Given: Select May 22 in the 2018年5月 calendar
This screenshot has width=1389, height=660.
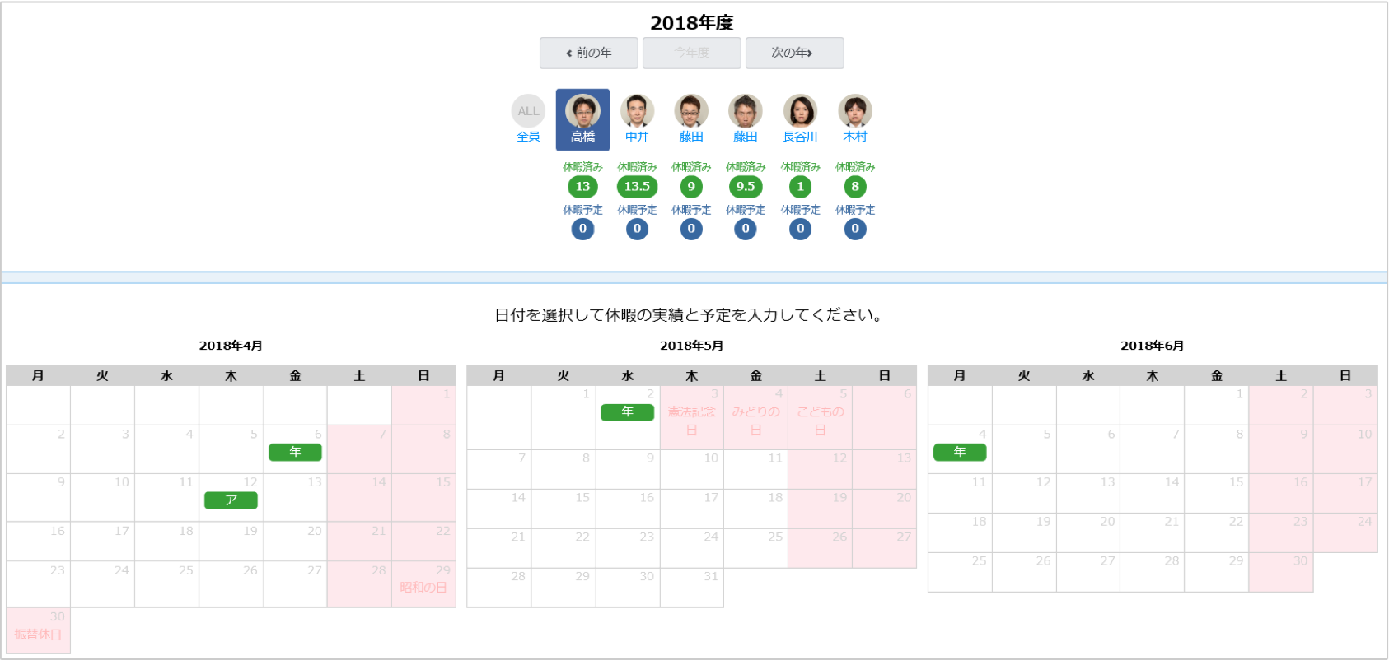Looking at the screenshot, I should [563, 548].
